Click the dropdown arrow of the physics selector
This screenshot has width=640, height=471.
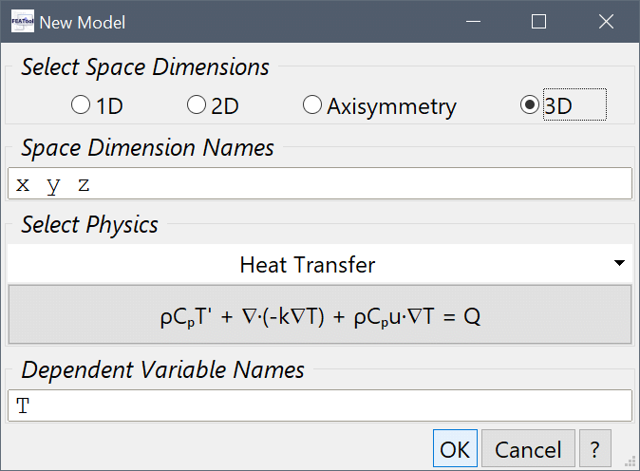619,264
